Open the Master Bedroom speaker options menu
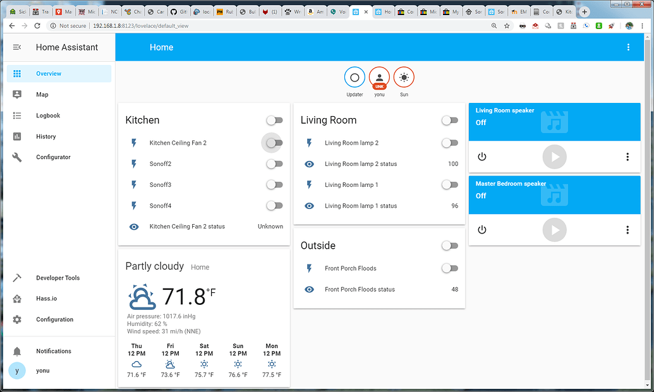This screenshot has width=654, height=392. pyautogui.click(x=627, y=230)
